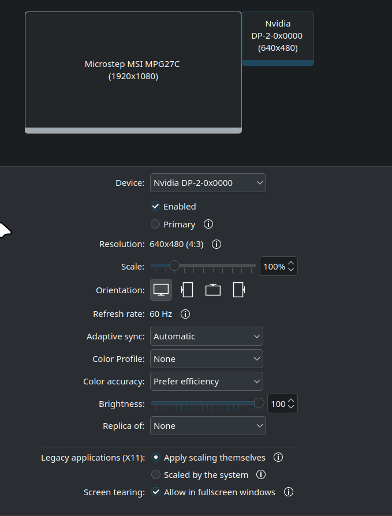Open the Adaptive sync dropdown
The image size is (392, 516).
[206, 336]
